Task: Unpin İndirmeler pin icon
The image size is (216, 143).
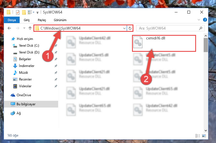Action: [56, 66]
